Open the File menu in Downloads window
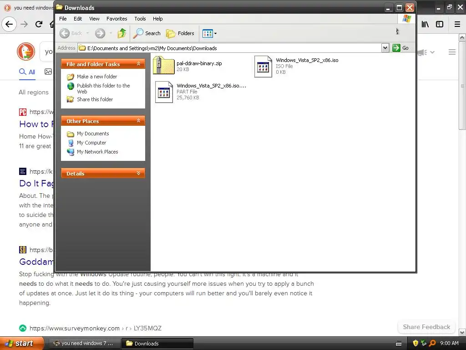Screen dimensions: 466x350 (63, 19)
